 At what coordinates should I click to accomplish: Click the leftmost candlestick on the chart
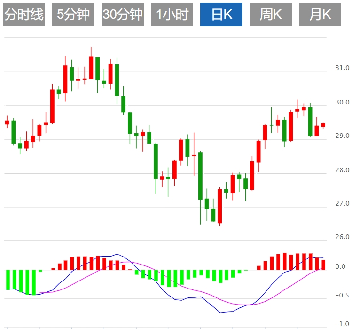7,122
